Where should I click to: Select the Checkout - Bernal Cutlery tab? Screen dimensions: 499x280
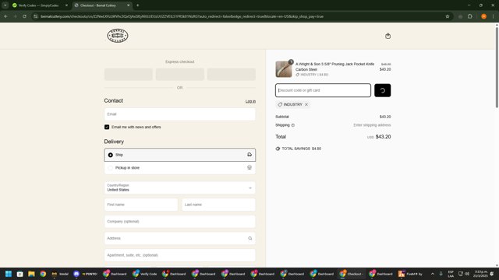click(99, 5)
